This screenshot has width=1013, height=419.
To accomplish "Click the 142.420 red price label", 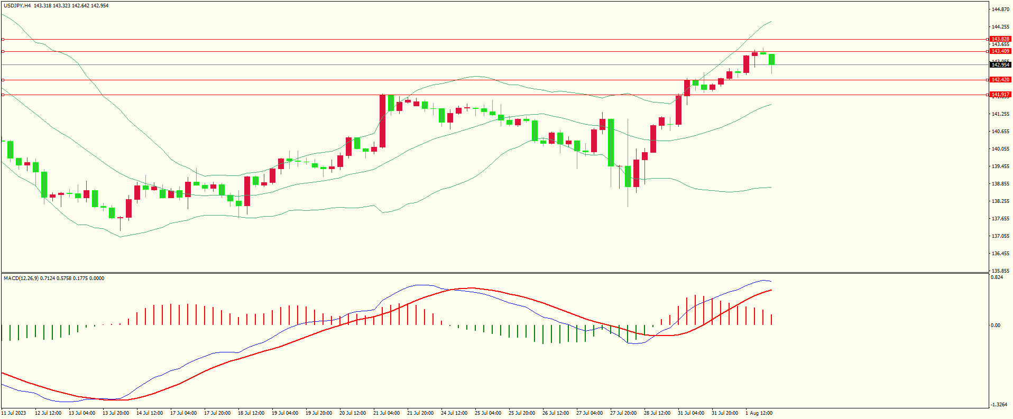I will 1000,80.
